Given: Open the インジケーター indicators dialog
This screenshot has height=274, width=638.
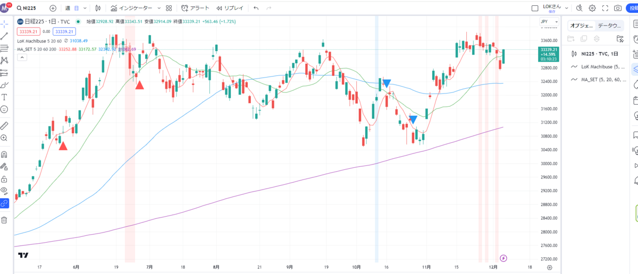Looking at the screenshot, I should point(131,8).
